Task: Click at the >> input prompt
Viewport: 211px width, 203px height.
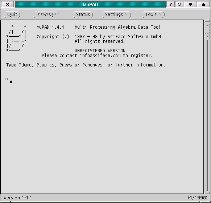Action: pyautogui.click(x=6, y=79)
